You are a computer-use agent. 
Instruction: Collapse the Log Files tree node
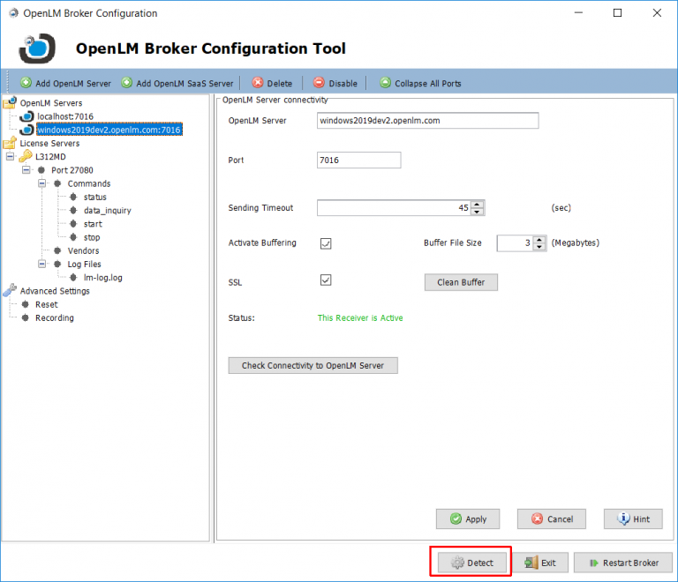[41, 264]
